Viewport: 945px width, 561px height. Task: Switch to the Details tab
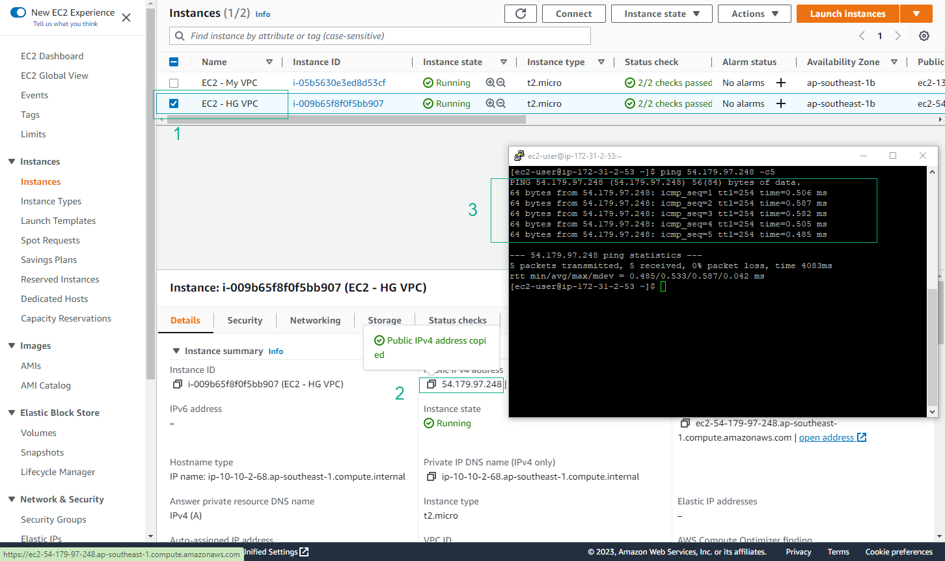(x=185, y=320)
